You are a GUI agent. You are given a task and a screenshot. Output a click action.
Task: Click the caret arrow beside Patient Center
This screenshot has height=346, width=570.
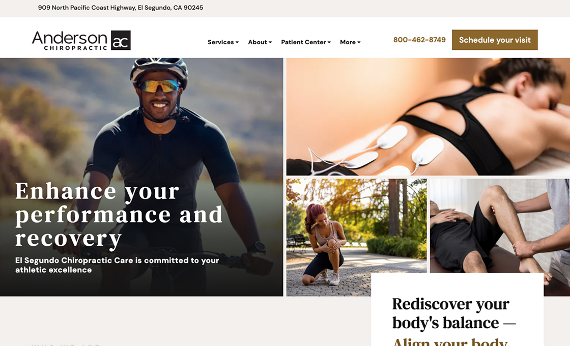tap(329, 42)
